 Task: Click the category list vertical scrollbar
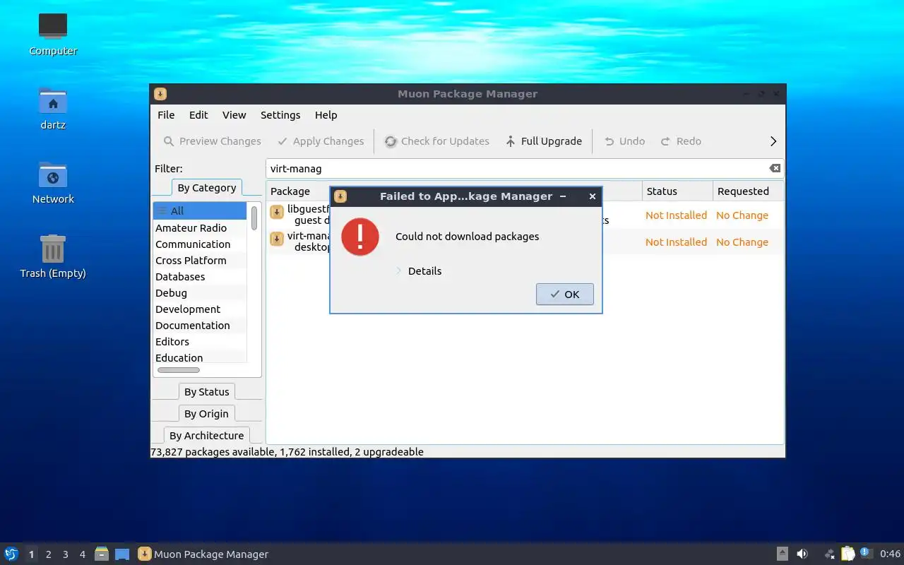coord(254,218)
